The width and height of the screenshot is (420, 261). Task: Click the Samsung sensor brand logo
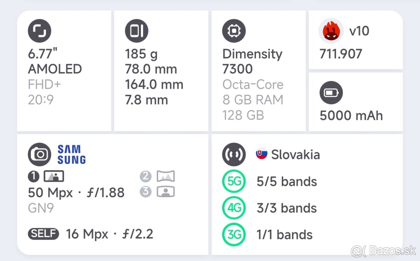point(72,155)
